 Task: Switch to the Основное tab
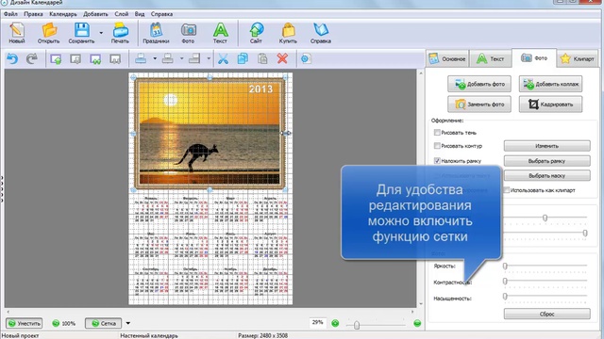coord(447,58)
